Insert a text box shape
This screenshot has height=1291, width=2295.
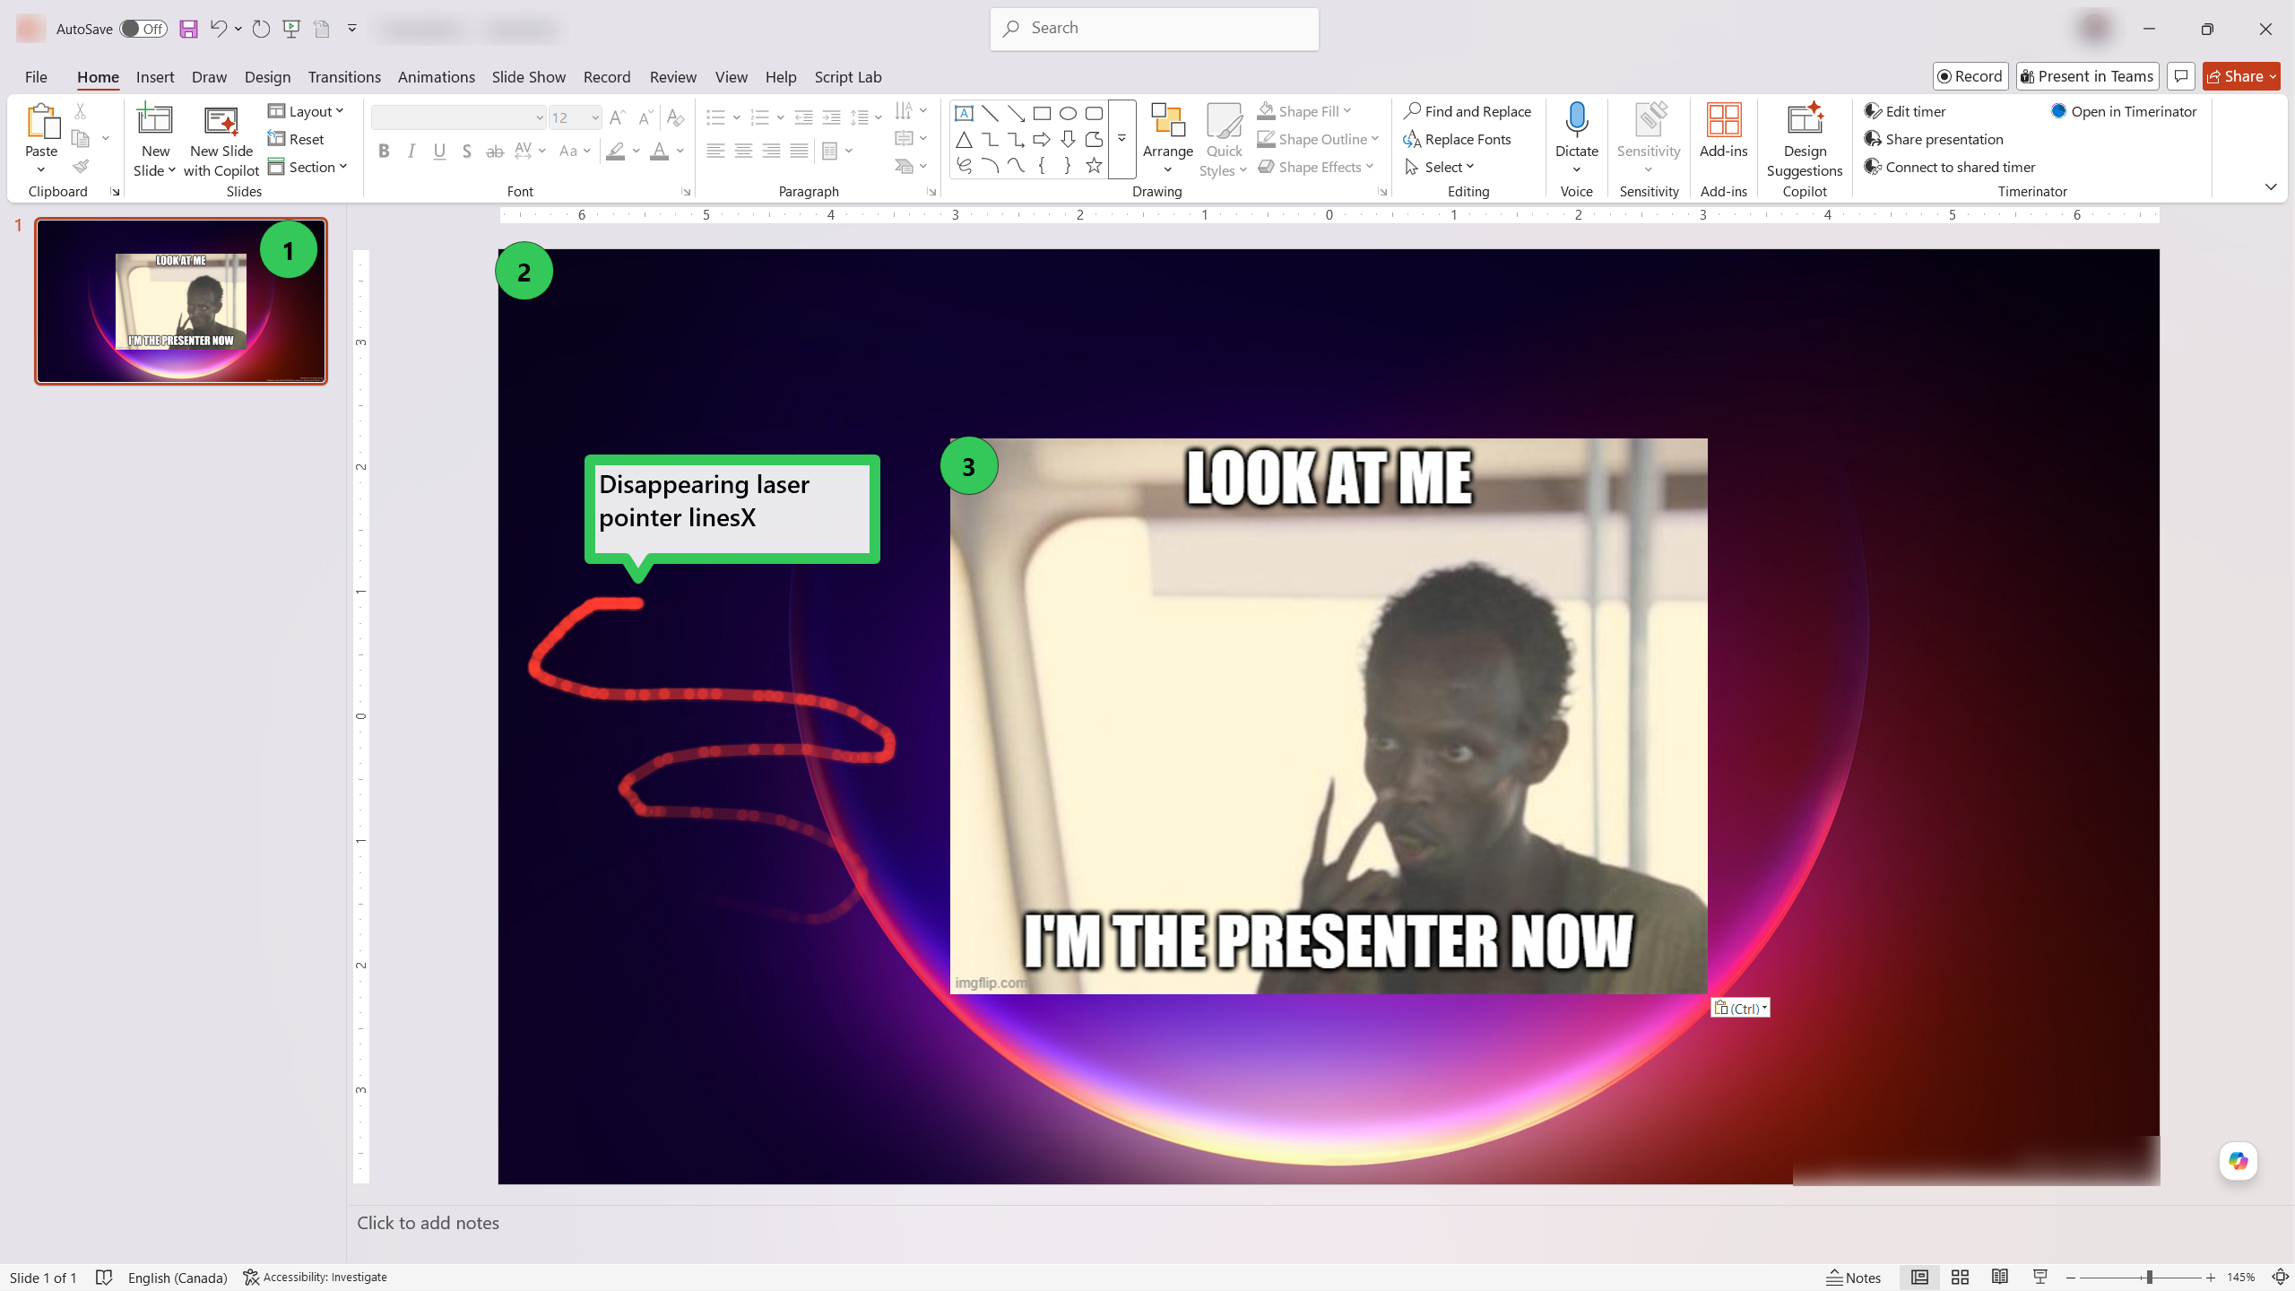point(964,113)
